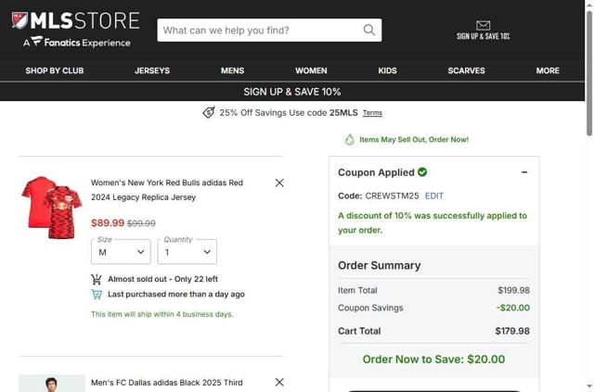
Task: Open the Kids menu
Action: [x=388, y=70]
